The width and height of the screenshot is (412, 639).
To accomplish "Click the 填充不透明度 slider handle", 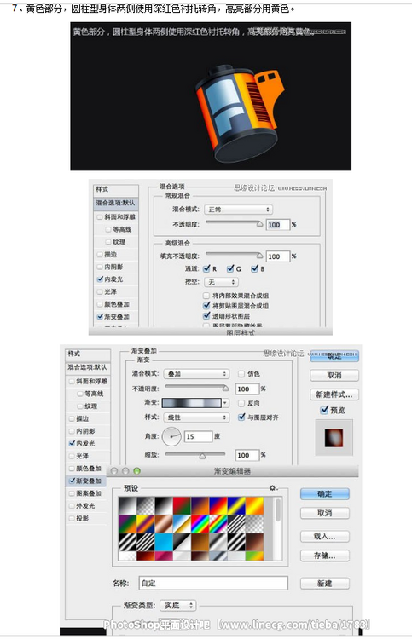I will click(x=259, y=255).
